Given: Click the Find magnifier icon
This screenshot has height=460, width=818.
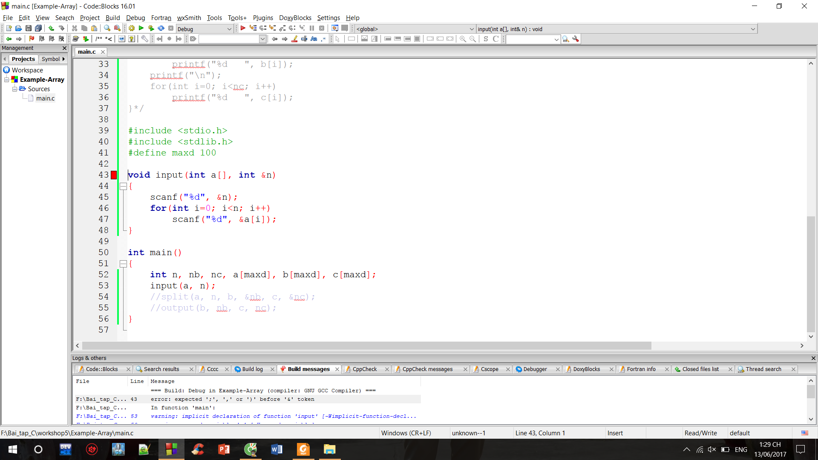Looking at the screenshot, I should (x=107, y=29).
